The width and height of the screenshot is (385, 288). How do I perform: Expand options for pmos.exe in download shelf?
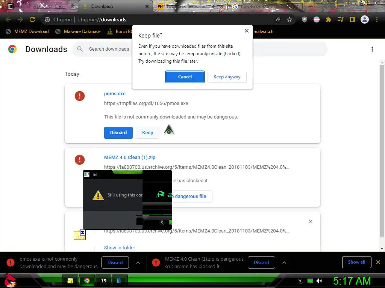click(x=138, y=262)
